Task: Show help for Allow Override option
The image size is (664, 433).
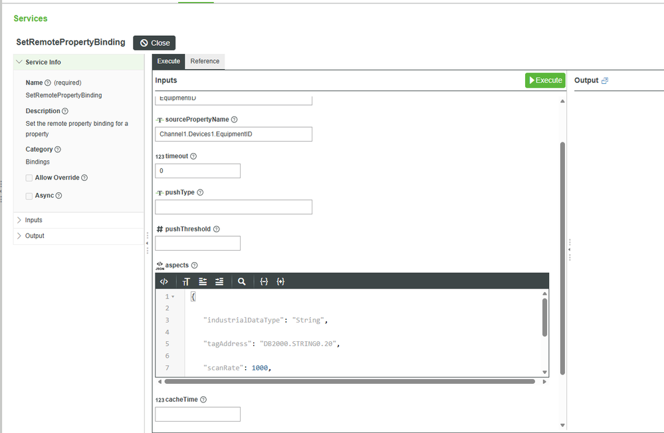Action: coord(84,178)
